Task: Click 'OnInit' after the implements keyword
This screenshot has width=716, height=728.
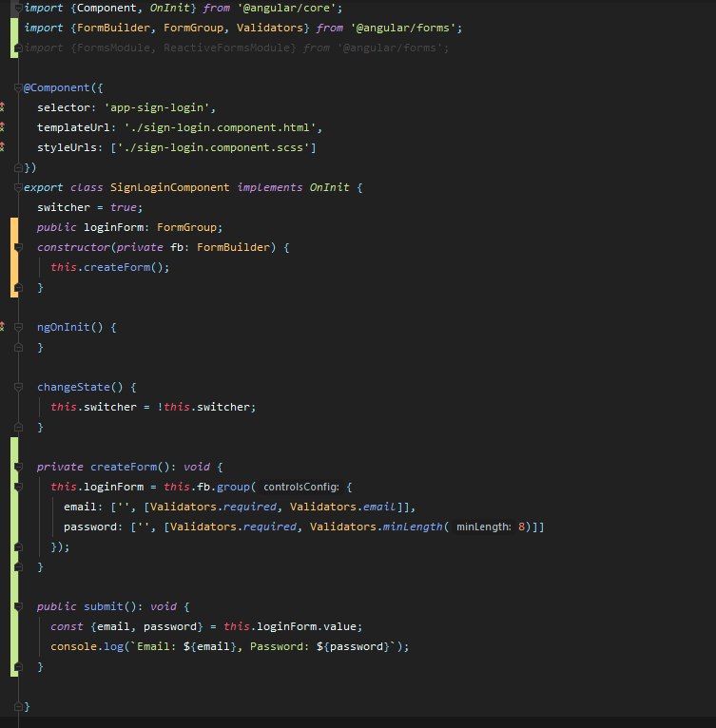Action: tap(329, 187)
